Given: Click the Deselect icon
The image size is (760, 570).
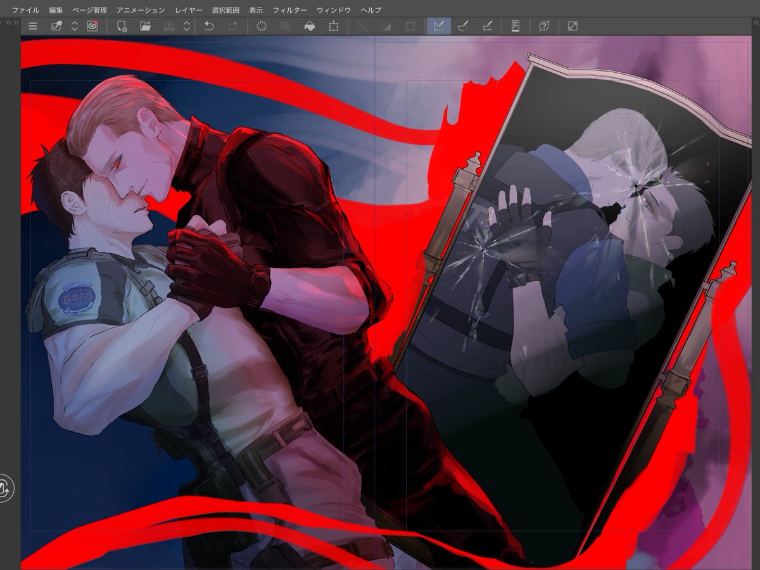Looking at the screenshot, I should click(362, 26).
